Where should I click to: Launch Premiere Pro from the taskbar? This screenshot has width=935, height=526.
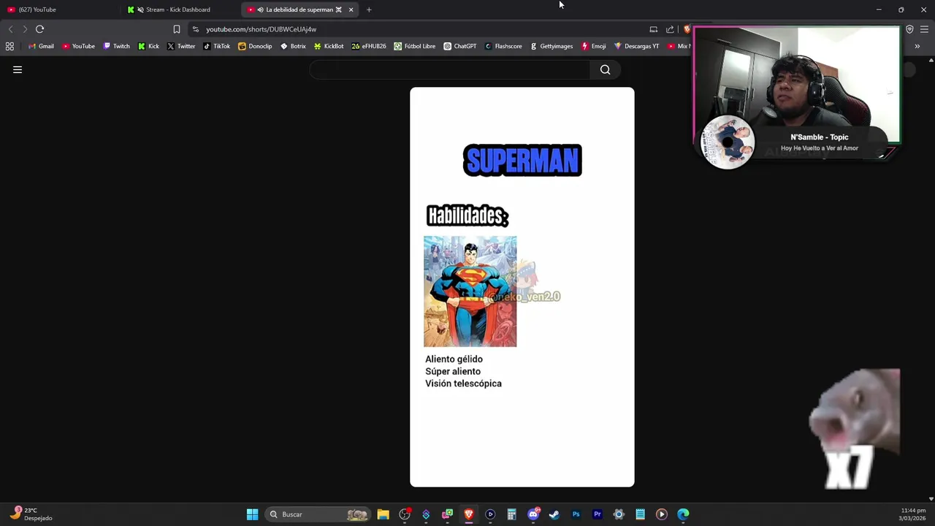pyautogui.click(x=597, y=514)
